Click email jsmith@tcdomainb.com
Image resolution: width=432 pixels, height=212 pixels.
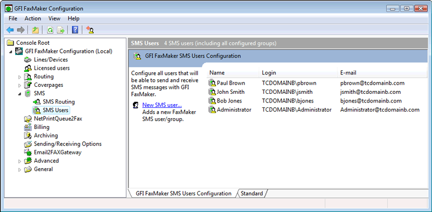tap(370, 92)
